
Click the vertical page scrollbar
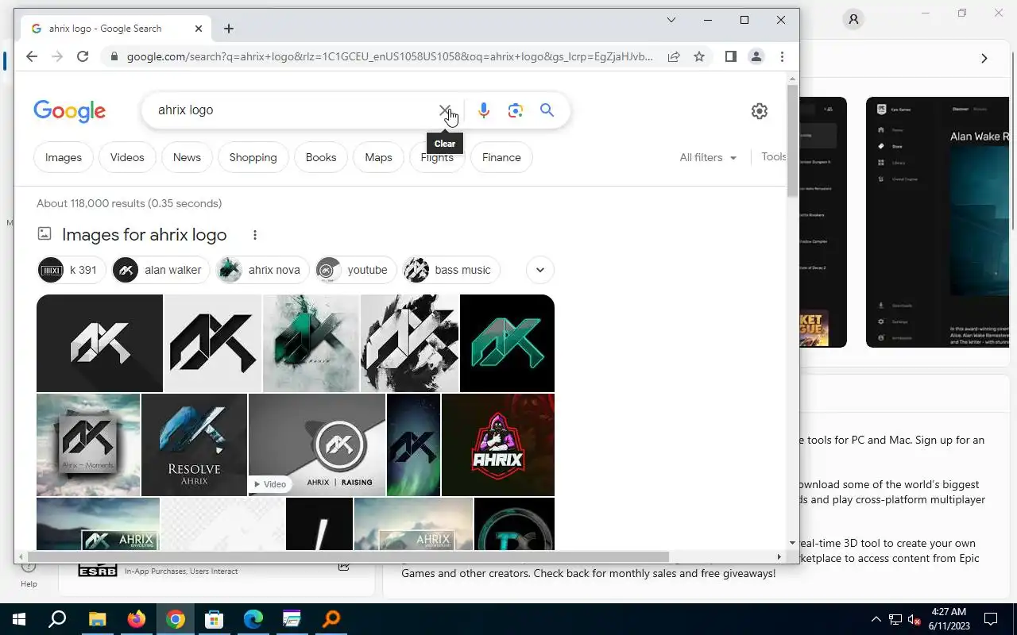(792, 141)
